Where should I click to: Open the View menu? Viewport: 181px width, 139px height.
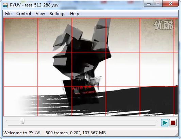coord(40,14)
